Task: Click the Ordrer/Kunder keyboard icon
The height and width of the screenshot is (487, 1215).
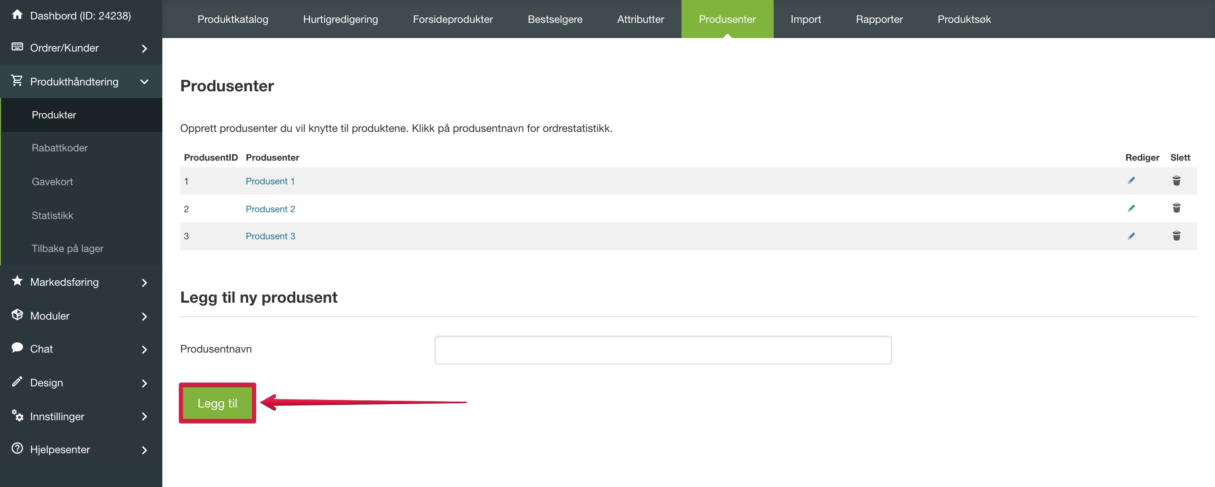Action: pos(17,47)
